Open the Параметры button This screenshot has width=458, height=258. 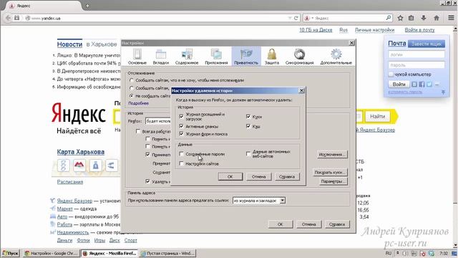click(333, 181)
